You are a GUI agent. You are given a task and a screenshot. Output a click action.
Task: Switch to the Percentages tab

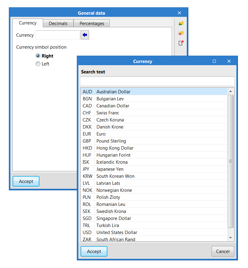coord(91,23)
